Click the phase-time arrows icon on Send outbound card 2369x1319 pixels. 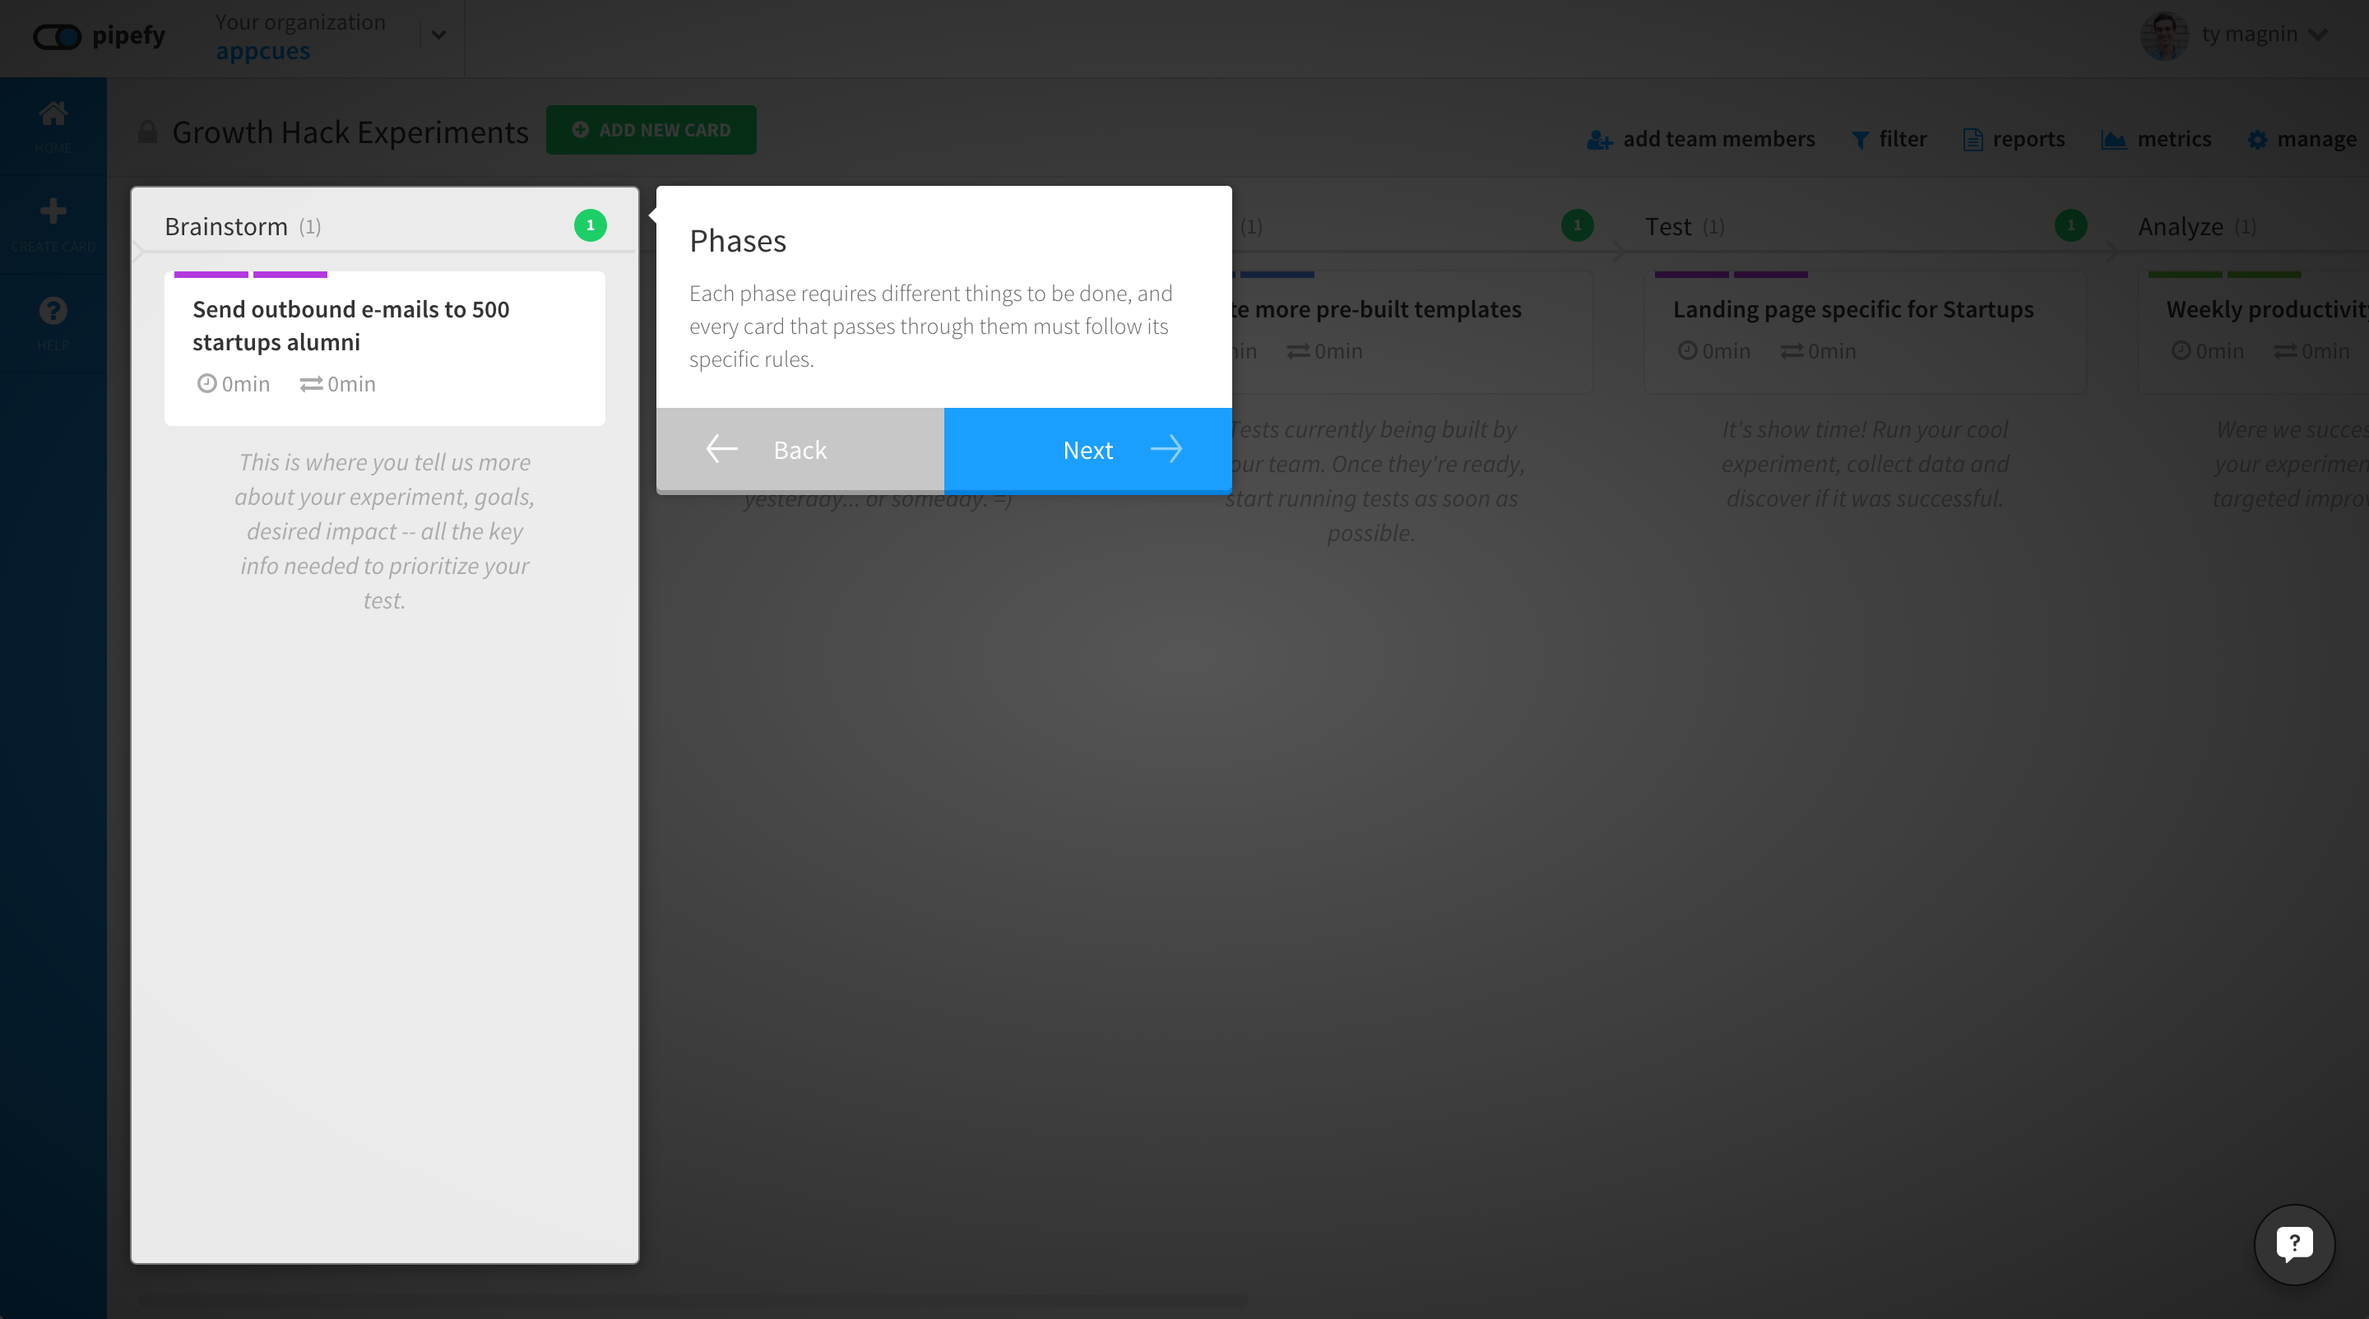[x=311, y=384]
